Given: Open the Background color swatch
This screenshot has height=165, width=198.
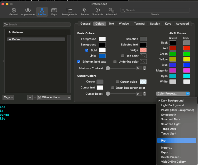Looking at the screenshot, I should pos(102,45).
